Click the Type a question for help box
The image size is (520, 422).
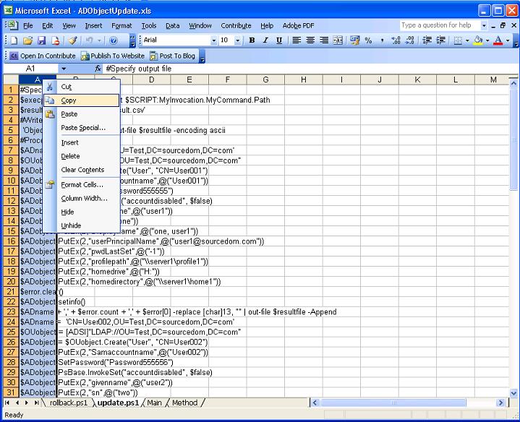tap(436, 25)
